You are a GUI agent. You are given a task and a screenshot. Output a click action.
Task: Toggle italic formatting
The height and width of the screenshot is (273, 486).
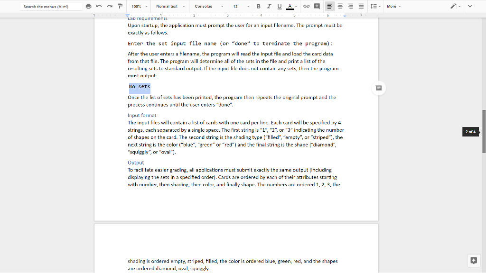[x=269, y=6]
